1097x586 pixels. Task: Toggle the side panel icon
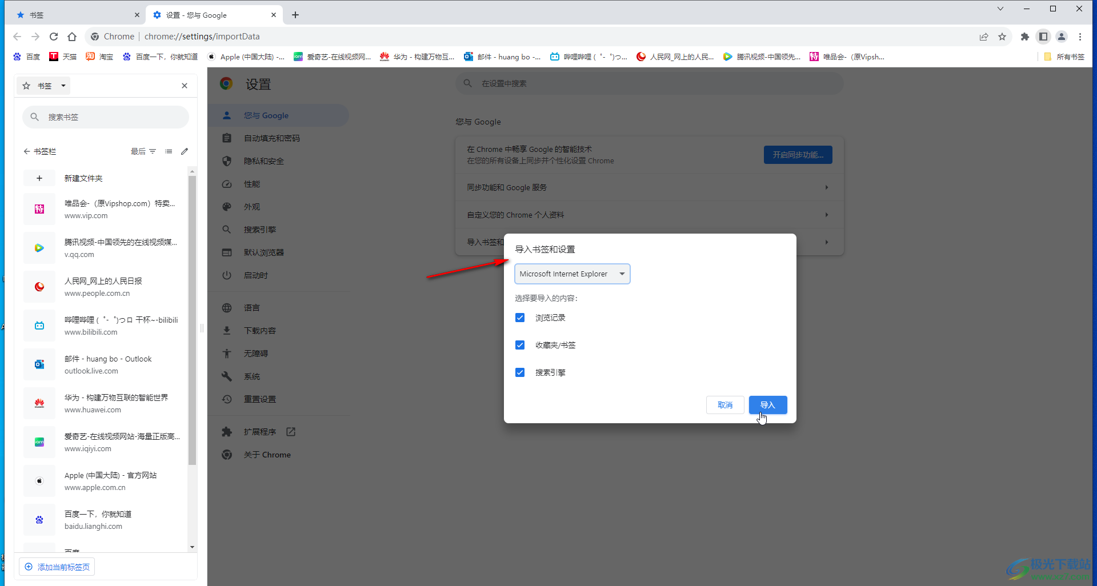click(x=1043, y=37)
